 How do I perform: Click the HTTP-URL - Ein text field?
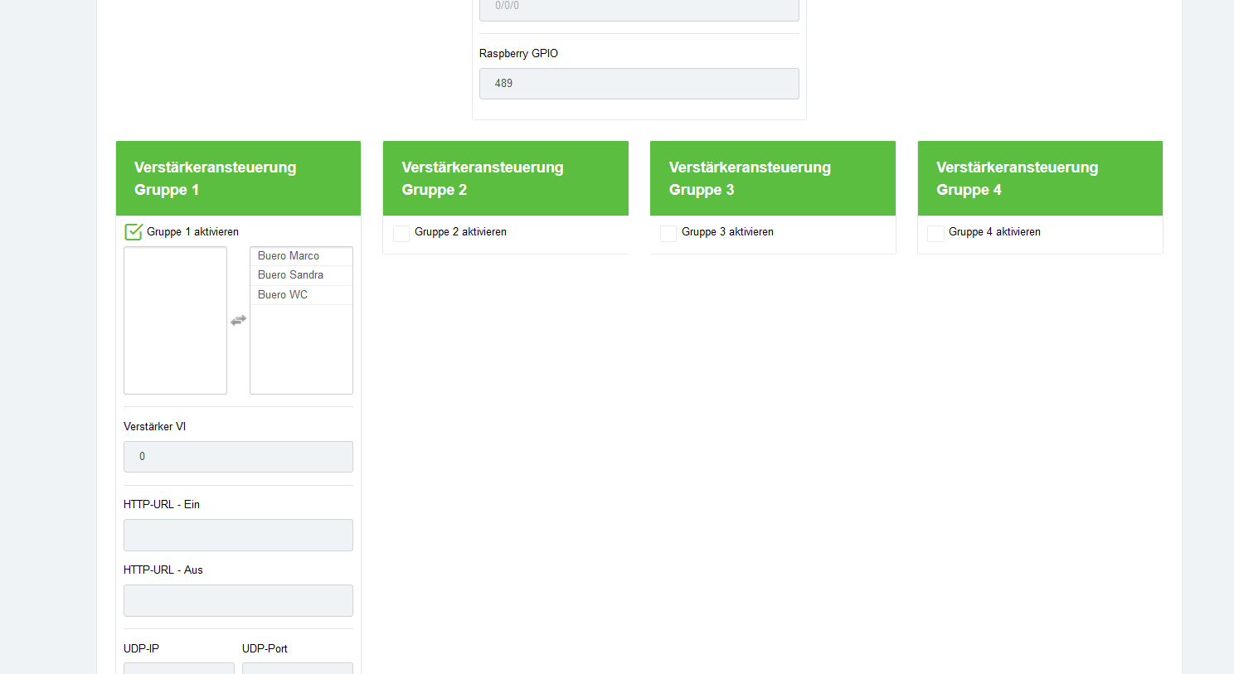[238, 535]
